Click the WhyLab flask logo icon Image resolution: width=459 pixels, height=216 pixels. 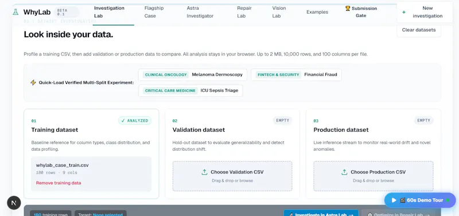coord(15,12)
